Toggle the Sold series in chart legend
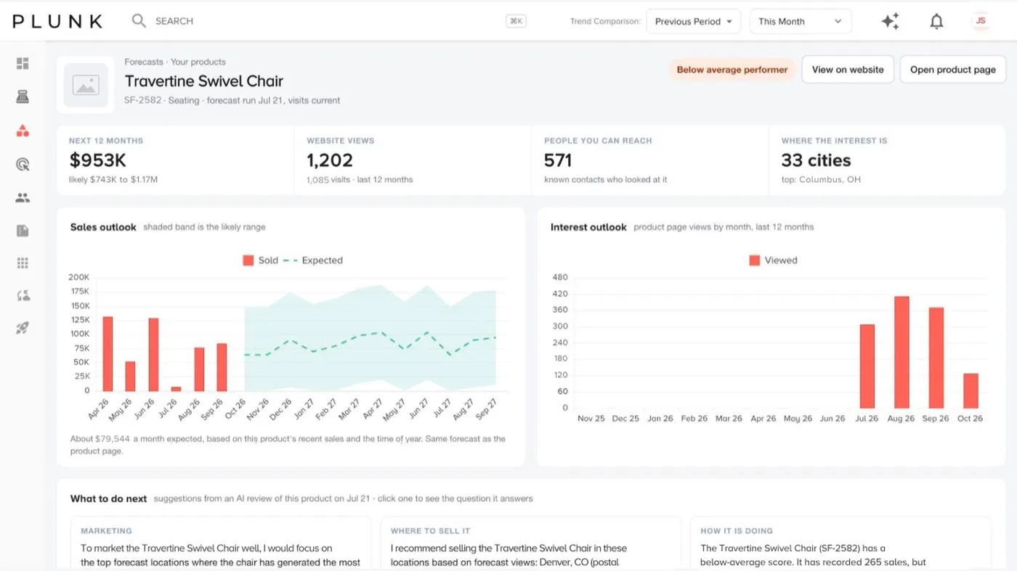 click(x=261, y=260)
